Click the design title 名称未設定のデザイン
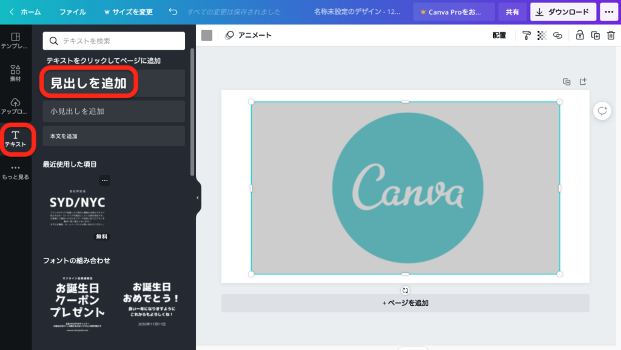Image resolution: width=621 pixels, height=350 pixels. 357,12
